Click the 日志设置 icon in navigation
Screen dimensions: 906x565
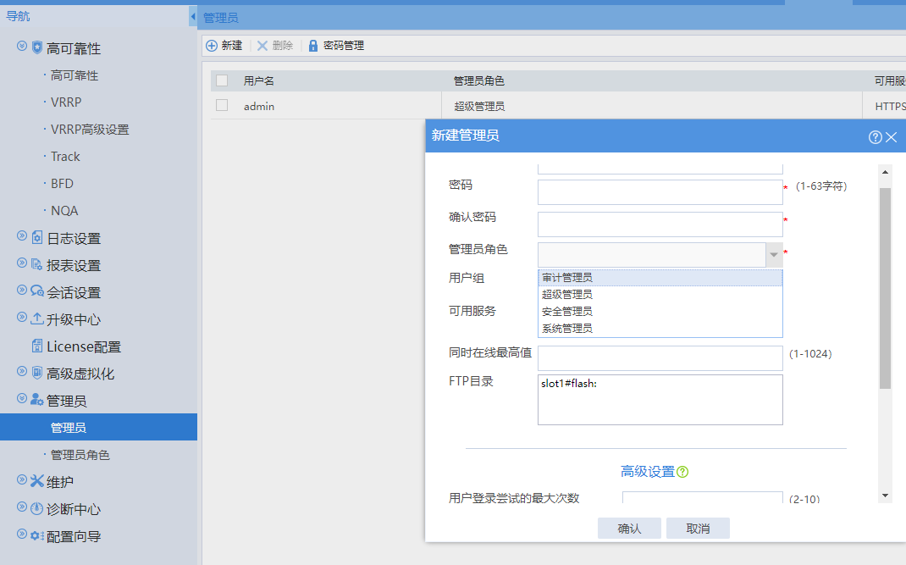(37, 238)
